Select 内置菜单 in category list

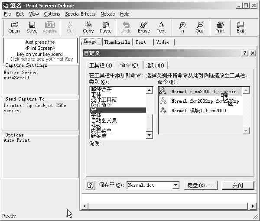tap(118, 130)
